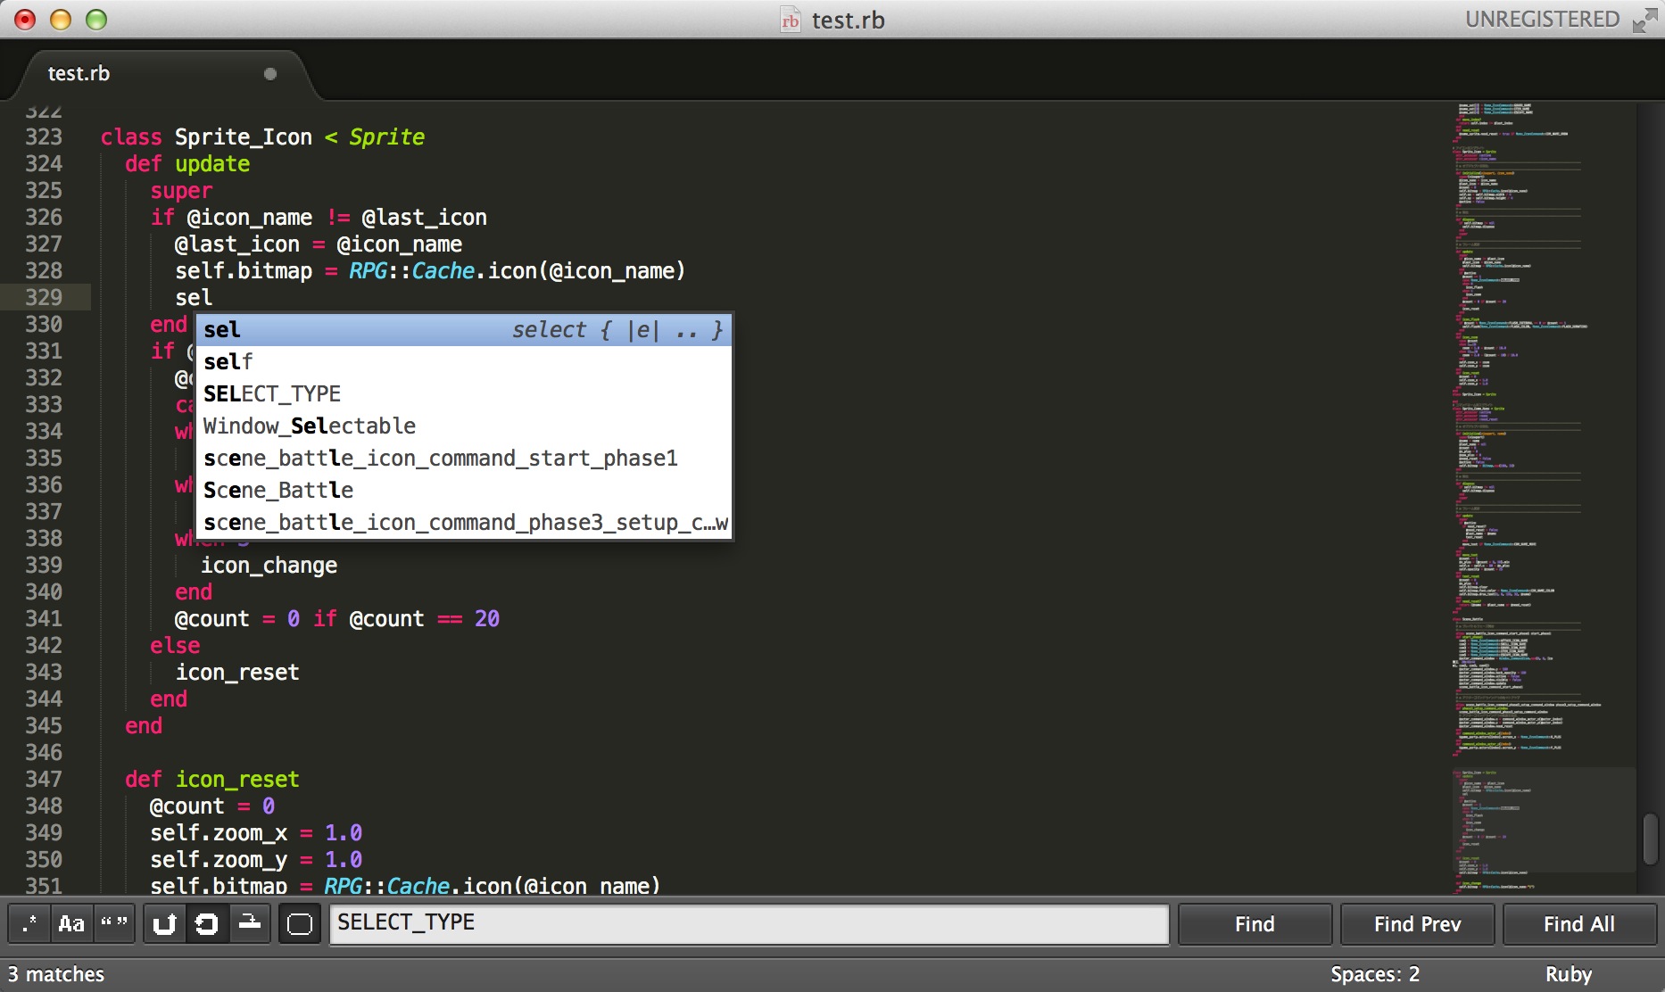Click line number 329 in the gutter

[x=44, y=297]
